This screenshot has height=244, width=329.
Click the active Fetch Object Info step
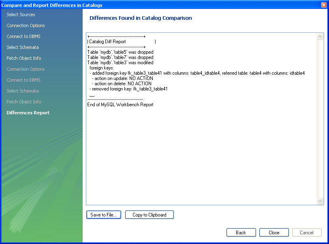click(x=24, y=58)
